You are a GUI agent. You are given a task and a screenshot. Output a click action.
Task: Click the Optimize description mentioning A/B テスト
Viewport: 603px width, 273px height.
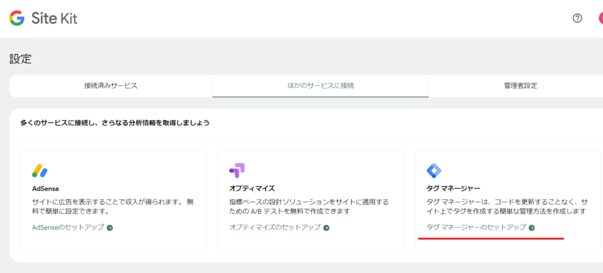(309, 207)
